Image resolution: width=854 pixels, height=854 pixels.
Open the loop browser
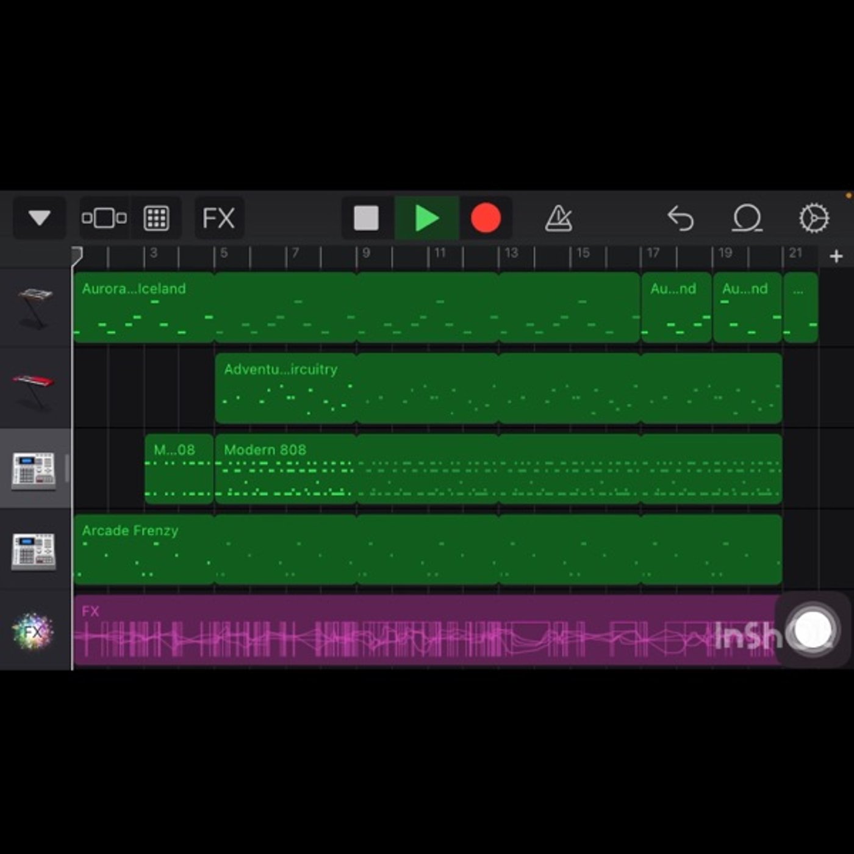coord(747,218)
